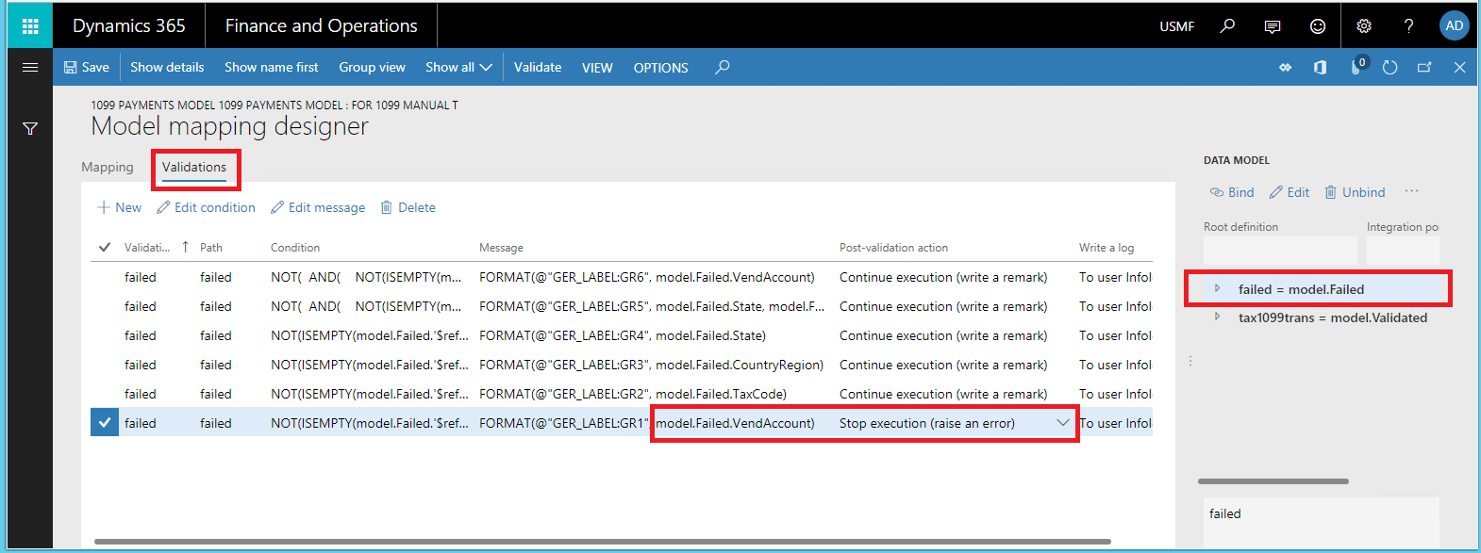Click Show details in action bar
Image resolution: width=1481 pixels, height=553 pixels.
[x=167, y=67]
